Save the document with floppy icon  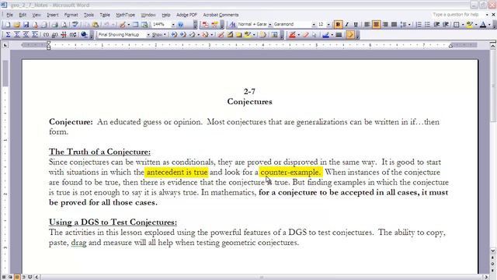(x=26, y=24)
